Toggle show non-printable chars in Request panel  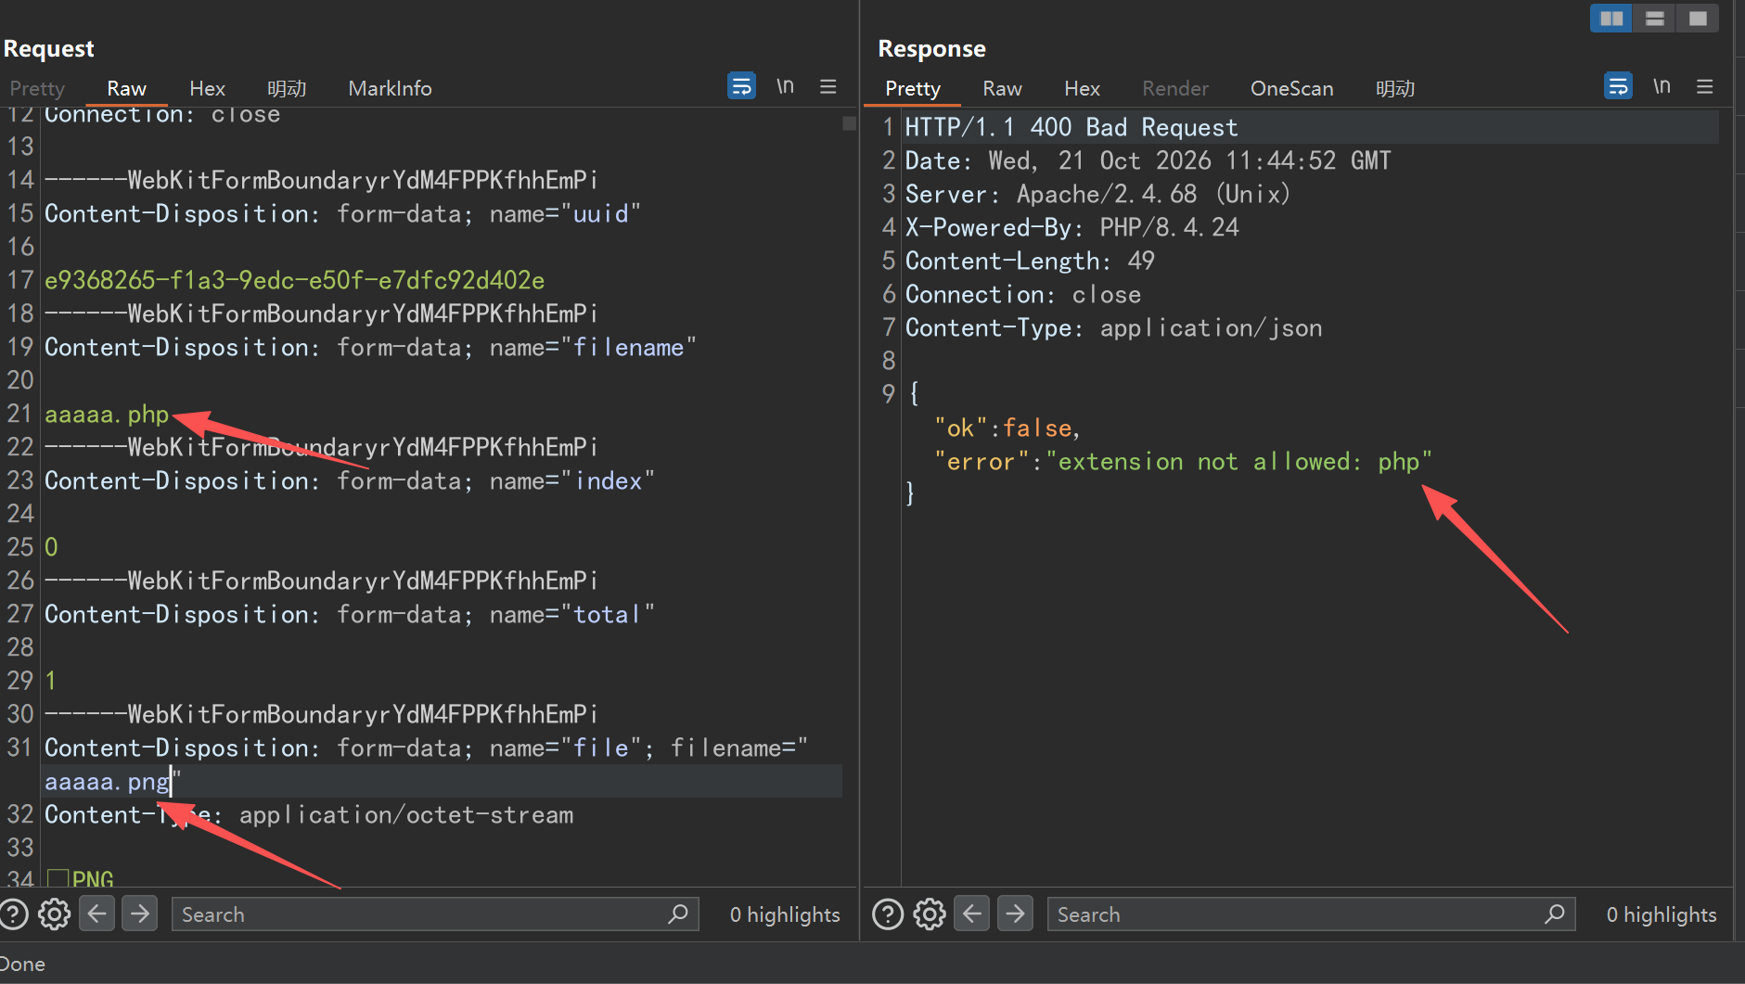[x=785, y=86]
